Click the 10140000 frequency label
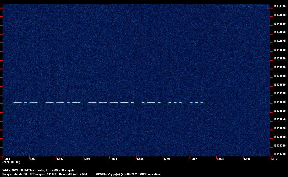This screenshot has width=288, height=177. (x=279, y=50)
